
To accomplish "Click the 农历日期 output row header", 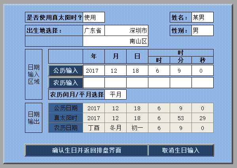I will coord(66,128).
